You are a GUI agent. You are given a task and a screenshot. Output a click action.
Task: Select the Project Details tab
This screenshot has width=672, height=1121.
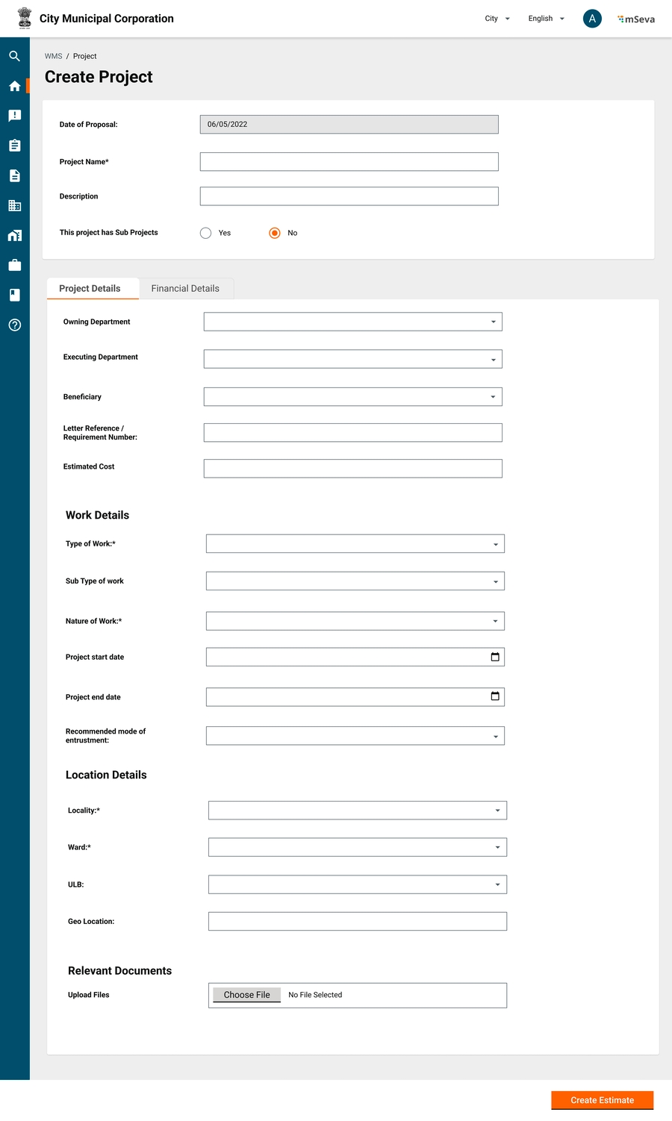(x=90, y=289)
